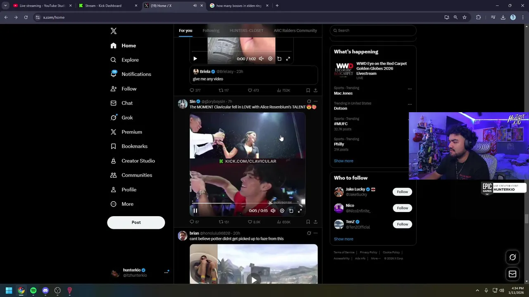Reply to the Briela quote post
The image size is (529, 297).
click(195, 90)
